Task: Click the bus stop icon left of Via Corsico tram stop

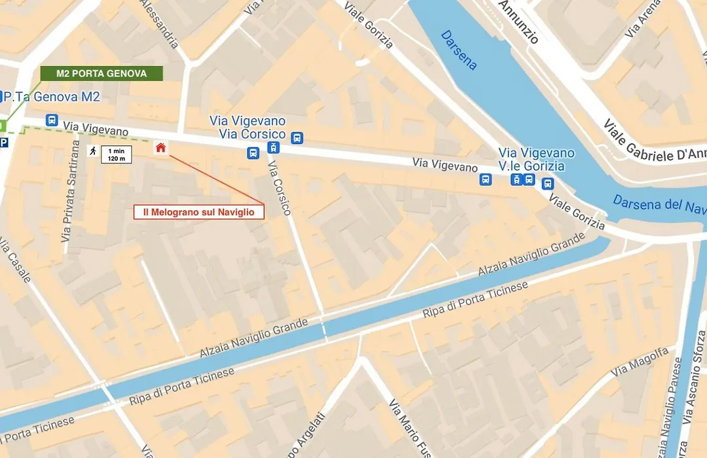Action: [253, 153]
